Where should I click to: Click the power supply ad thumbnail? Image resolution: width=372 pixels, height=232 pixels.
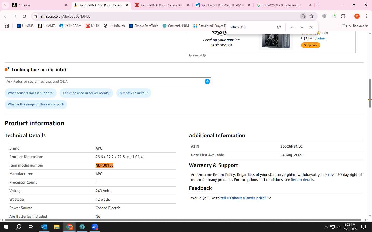pos(276,41)
